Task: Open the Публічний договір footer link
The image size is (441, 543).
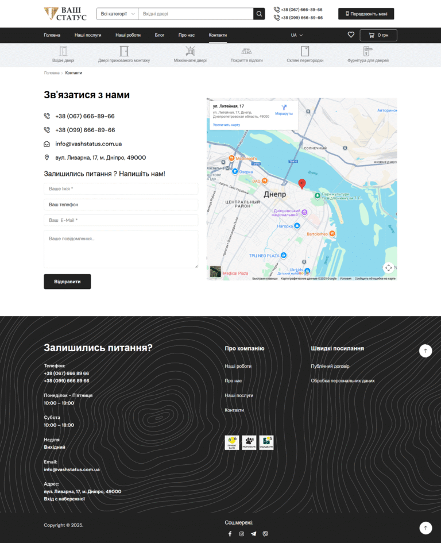Action: tap(330, 366)
